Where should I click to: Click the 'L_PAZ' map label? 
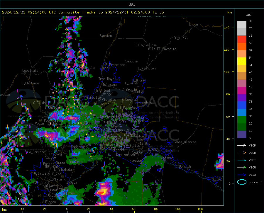[x=217, y=179]
